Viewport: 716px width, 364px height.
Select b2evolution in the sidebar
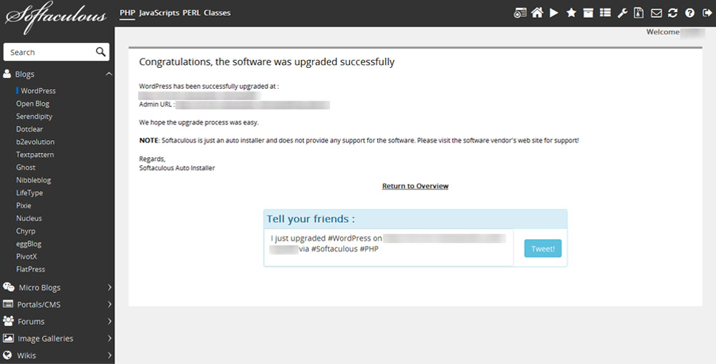pos(35,142)
